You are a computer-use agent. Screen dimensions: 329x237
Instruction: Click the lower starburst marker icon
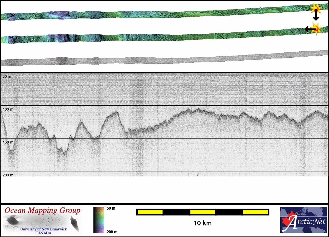click(x=316, y=28)
